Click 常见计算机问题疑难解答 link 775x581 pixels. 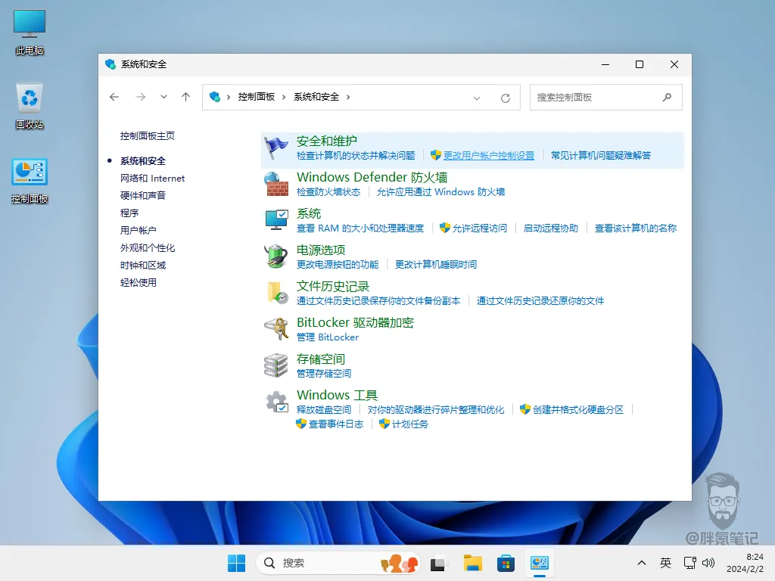click(600, 156)
